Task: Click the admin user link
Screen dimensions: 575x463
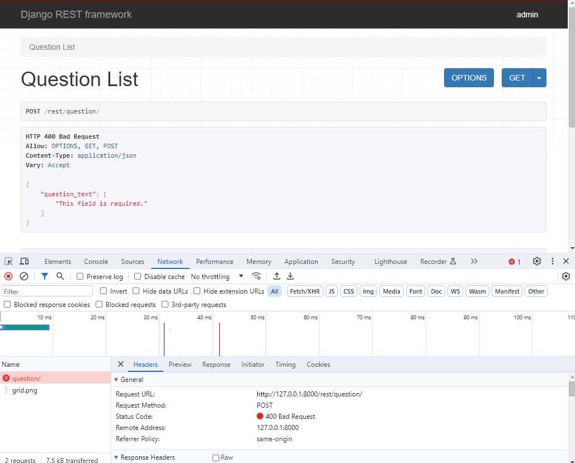Action: coord(527,15)
